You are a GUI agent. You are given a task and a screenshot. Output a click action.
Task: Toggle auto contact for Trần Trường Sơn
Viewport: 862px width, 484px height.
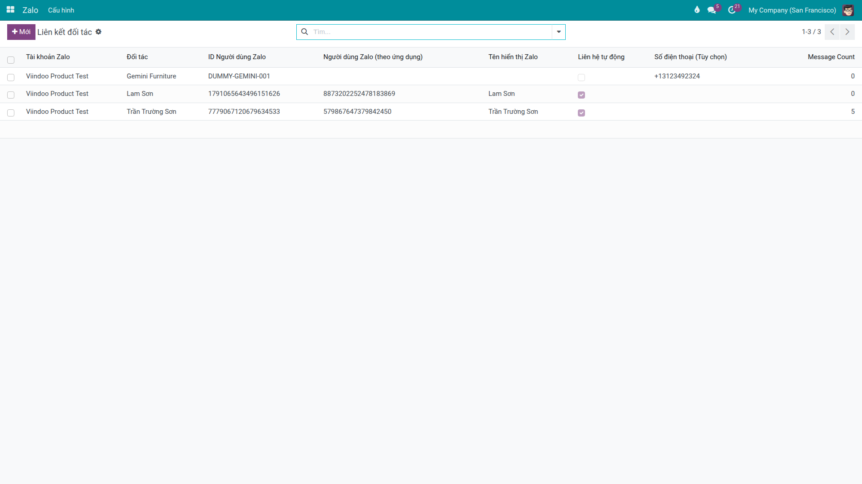click(581, 113)
